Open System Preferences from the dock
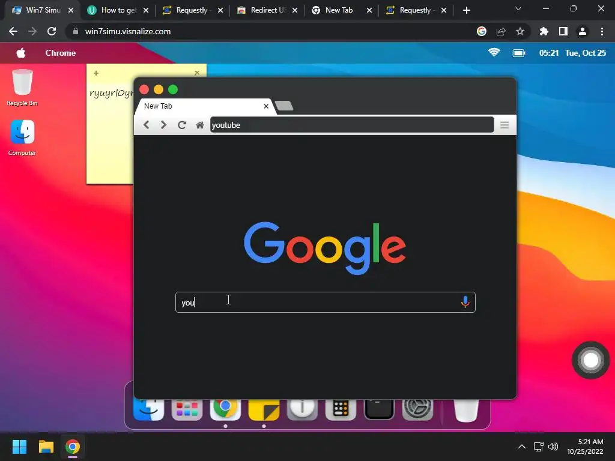 pyautogui.click(x=417, y=409)
